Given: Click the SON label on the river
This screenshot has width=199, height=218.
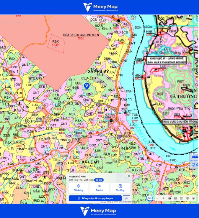Looking at the screenshot, I should [x=138, y=27].
